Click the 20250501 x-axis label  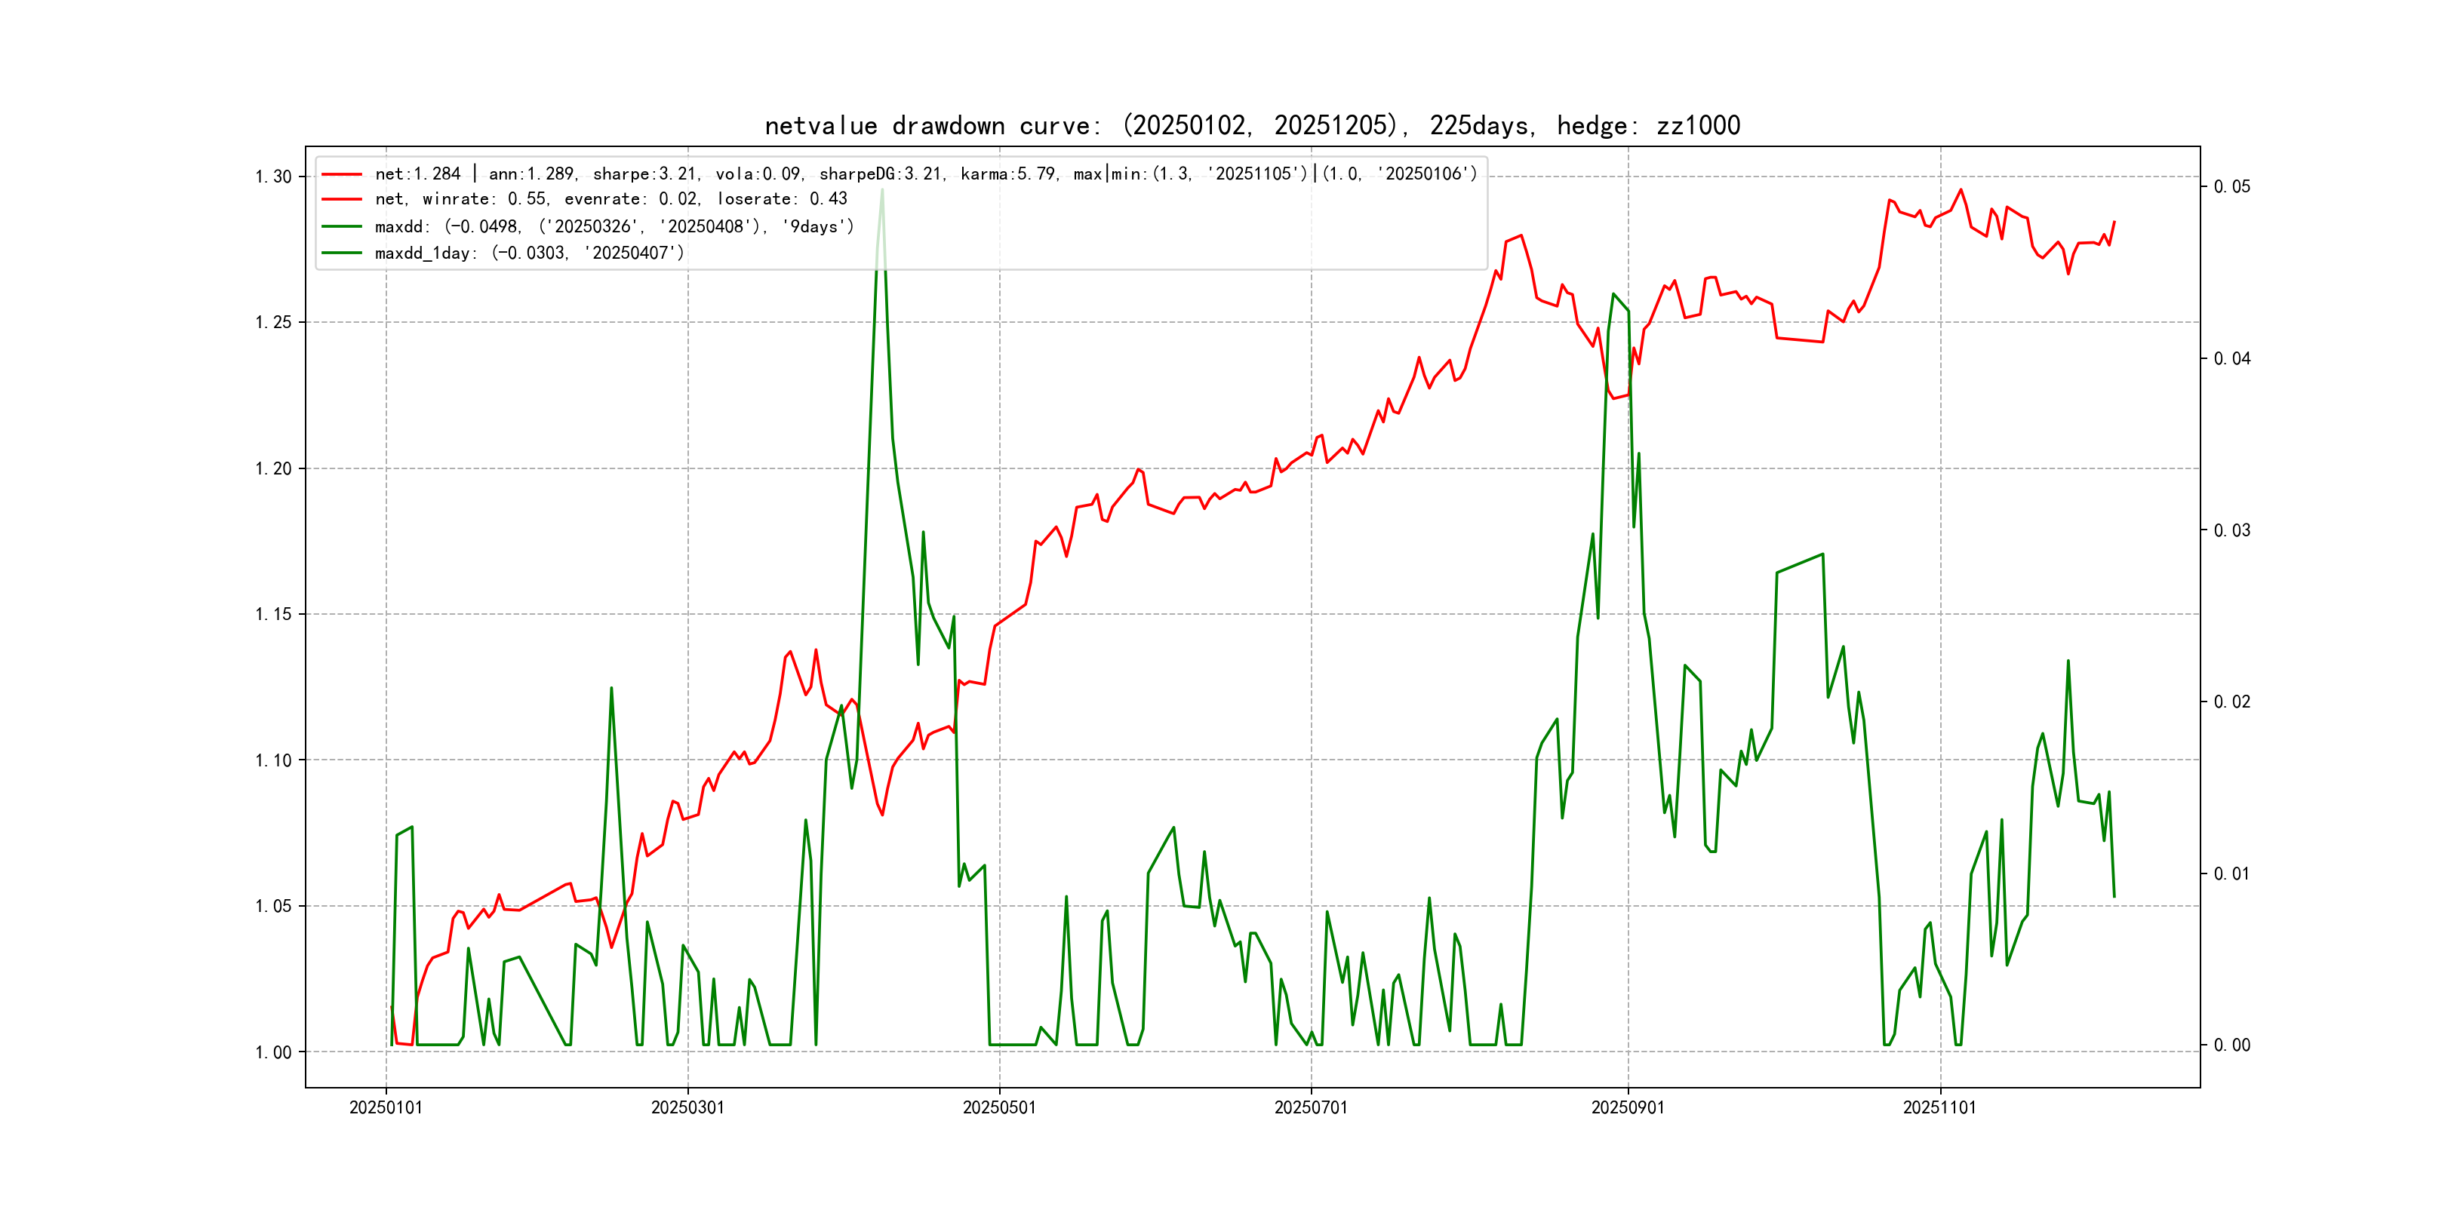pos(999,1107)
